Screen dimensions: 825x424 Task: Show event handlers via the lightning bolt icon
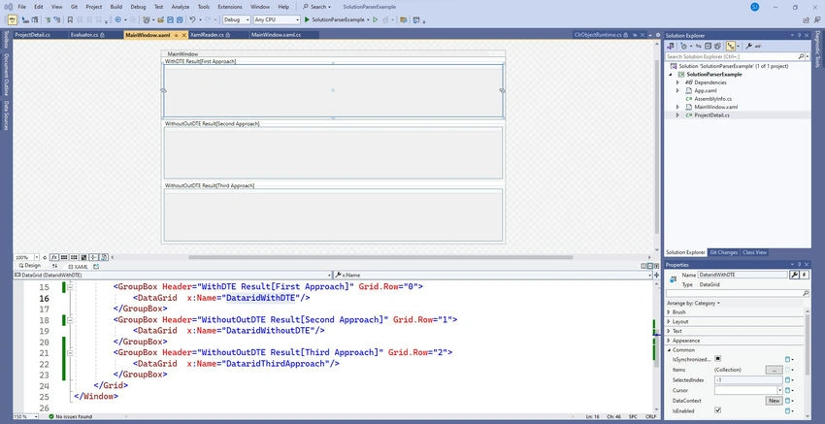pyautogui.click(x=805, y=275)
